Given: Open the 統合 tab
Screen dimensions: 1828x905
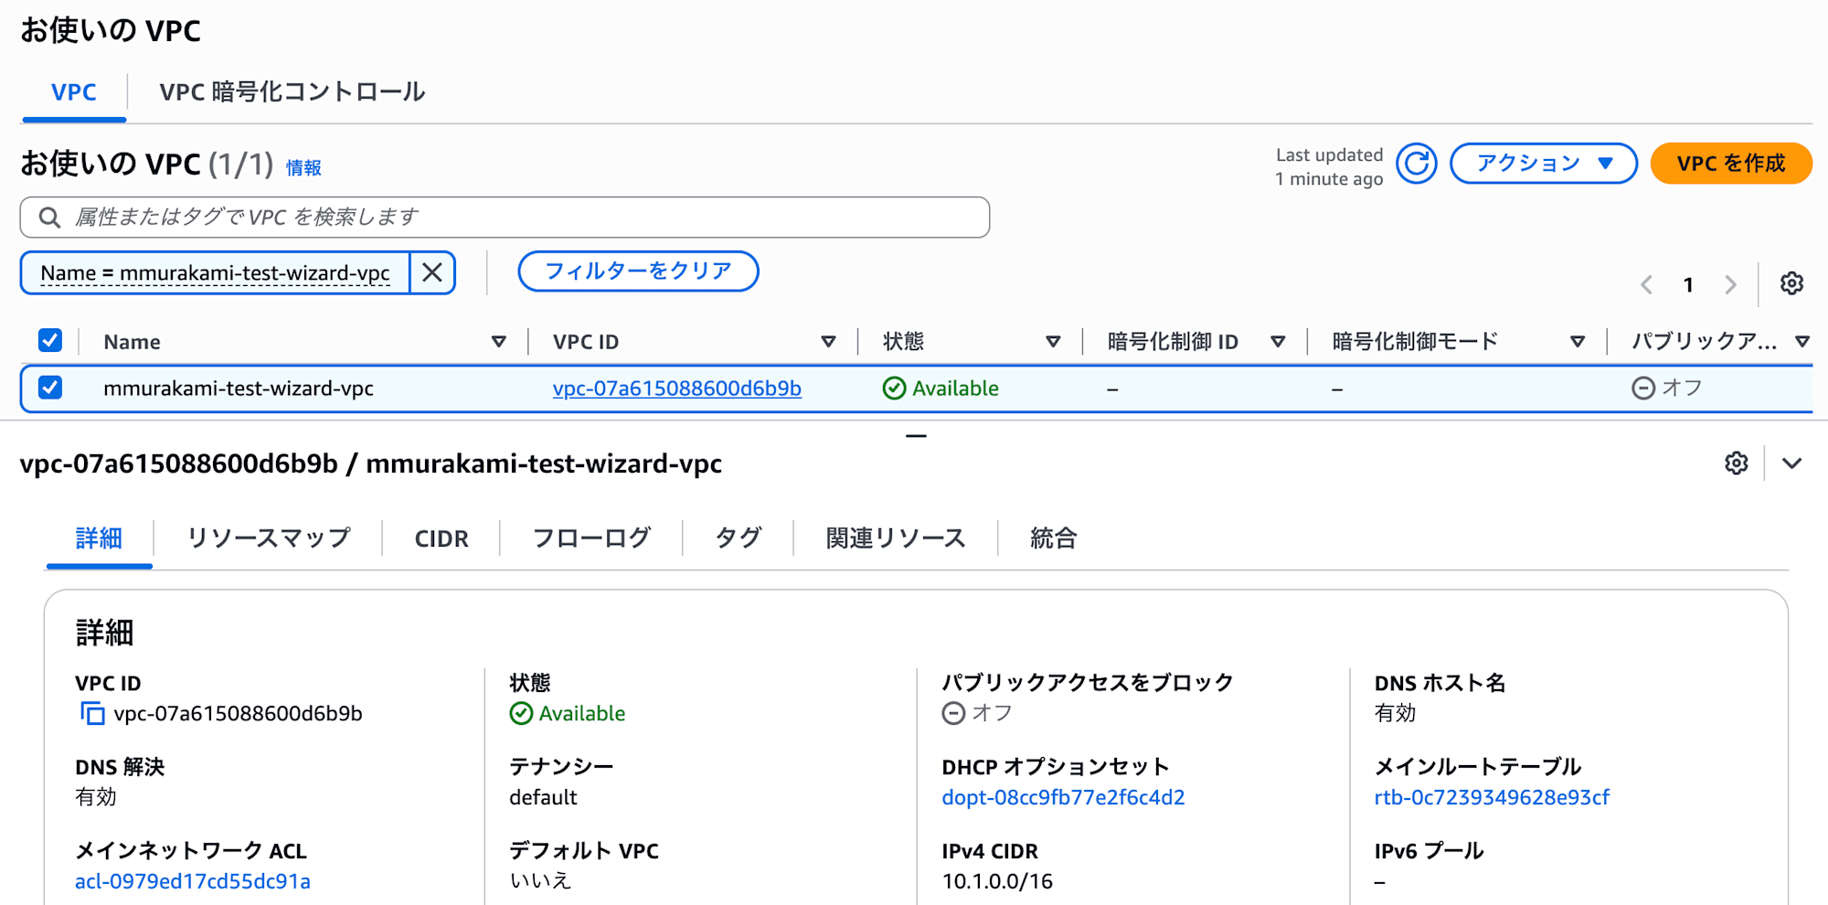Looking at the screenshot, I should point(1054,538).
